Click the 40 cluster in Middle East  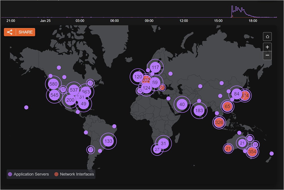click(182, 104)
